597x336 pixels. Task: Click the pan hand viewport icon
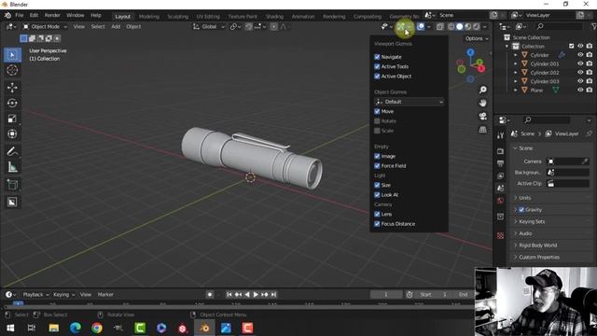483,104
